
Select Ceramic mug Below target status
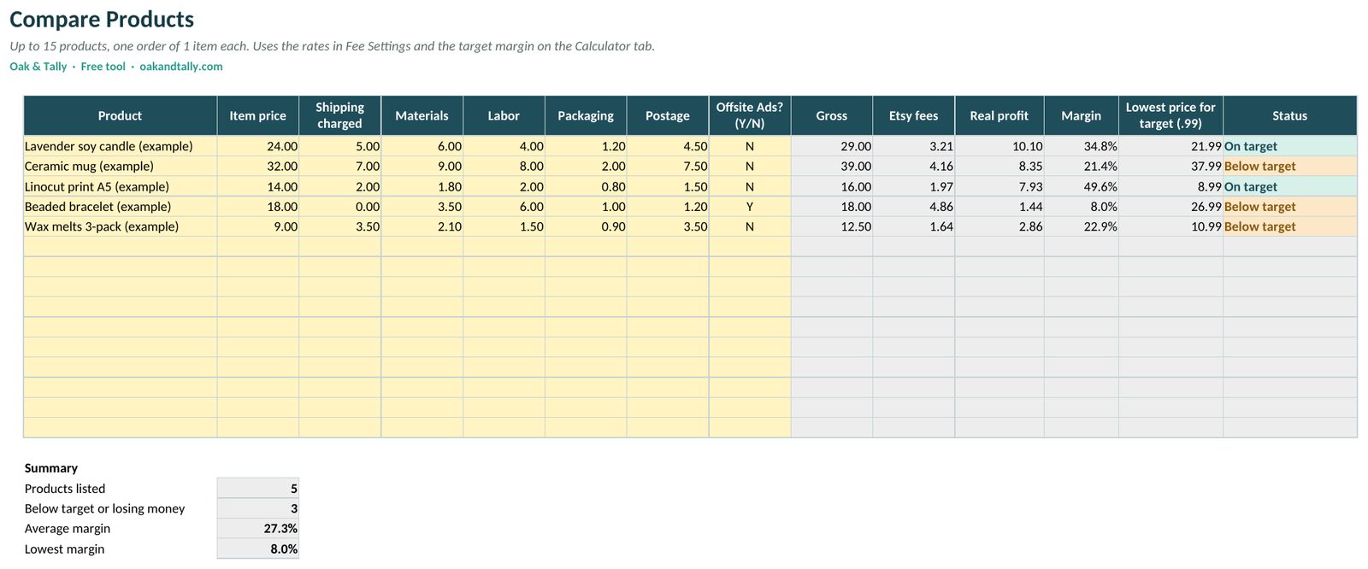coord(1289,166)
